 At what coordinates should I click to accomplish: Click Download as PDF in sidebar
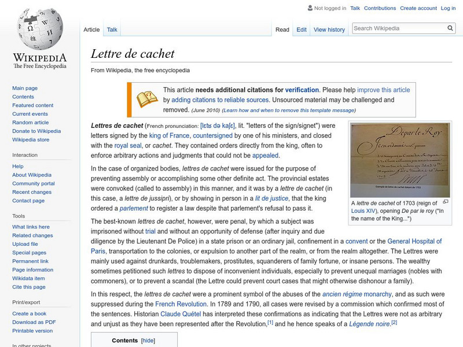[x=34, y=322]
